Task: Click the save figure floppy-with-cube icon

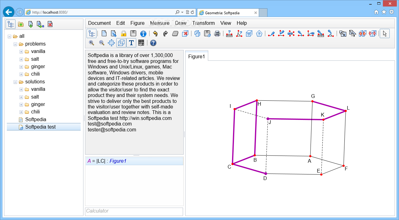Action: tap(207, 33)
